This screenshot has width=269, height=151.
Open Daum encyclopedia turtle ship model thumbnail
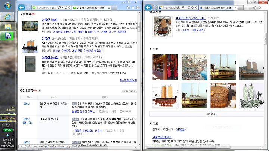(162, 26)
